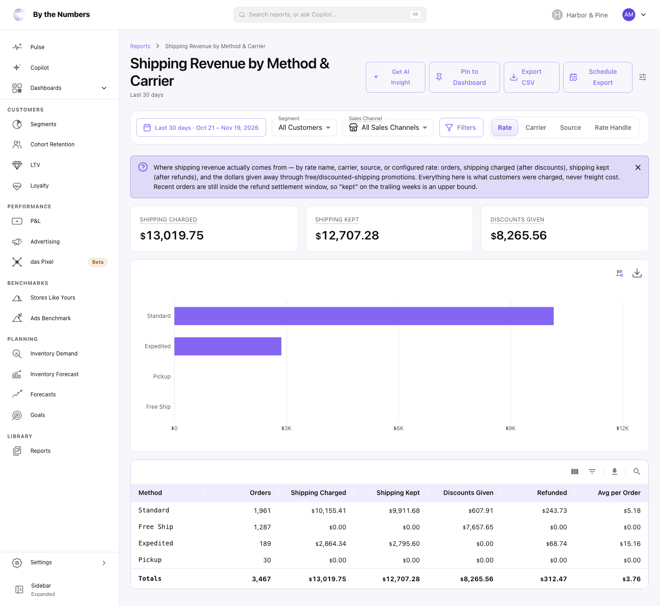Screen dimensions: 660x606
Task: Open Cohort Retention people icon
Action: click(17, 145)
